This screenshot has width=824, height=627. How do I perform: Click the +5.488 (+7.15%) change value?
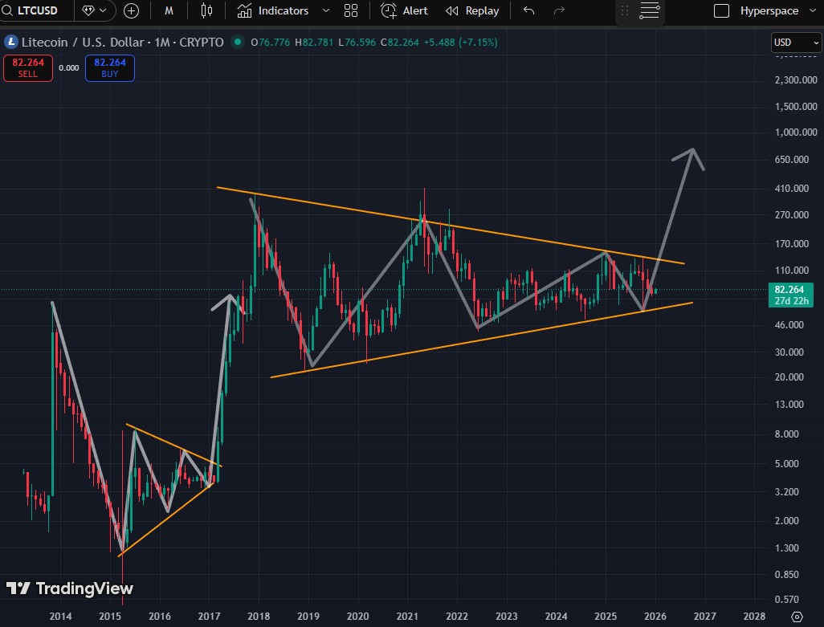coord(460,42)
